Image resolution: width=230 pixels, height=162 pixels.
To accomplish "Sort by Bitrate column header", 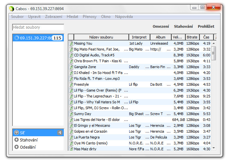I will 192,37.
